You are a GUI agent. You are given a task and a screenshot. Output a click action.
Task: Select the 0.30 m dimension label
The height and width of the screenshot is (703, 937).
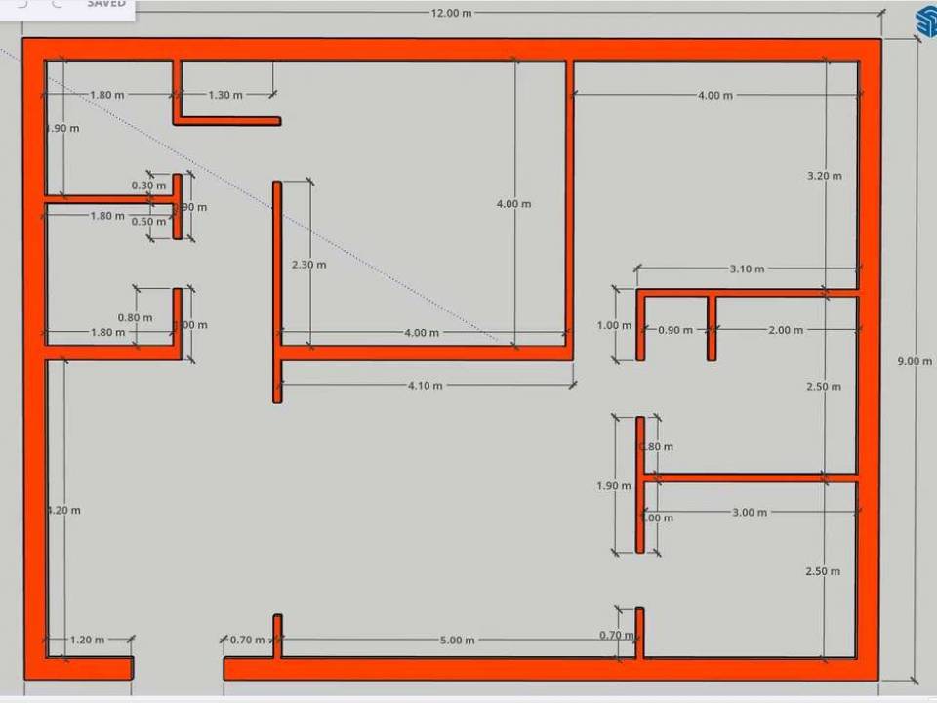148,186
